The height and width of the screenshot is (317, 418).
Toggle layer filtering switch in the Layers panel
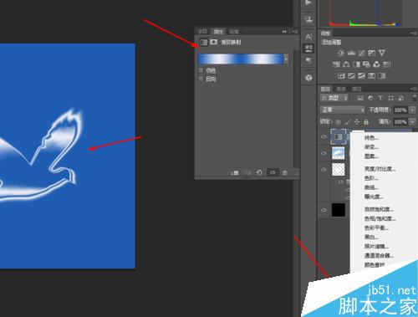(415, 98)
